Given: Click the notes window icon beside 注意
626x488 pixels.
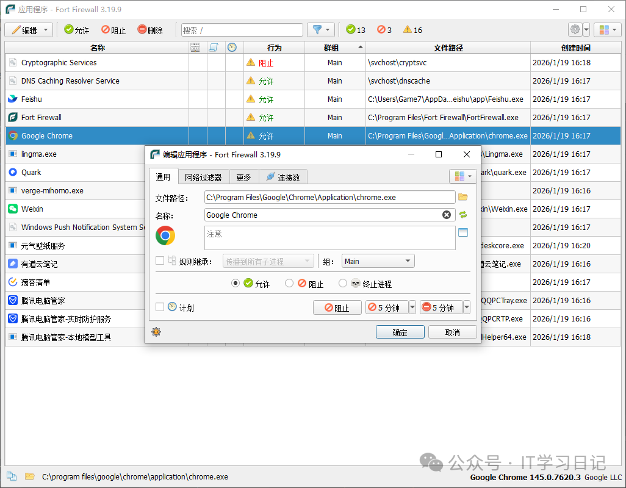Looking at the screenshot, I should (x=463, y=232).
